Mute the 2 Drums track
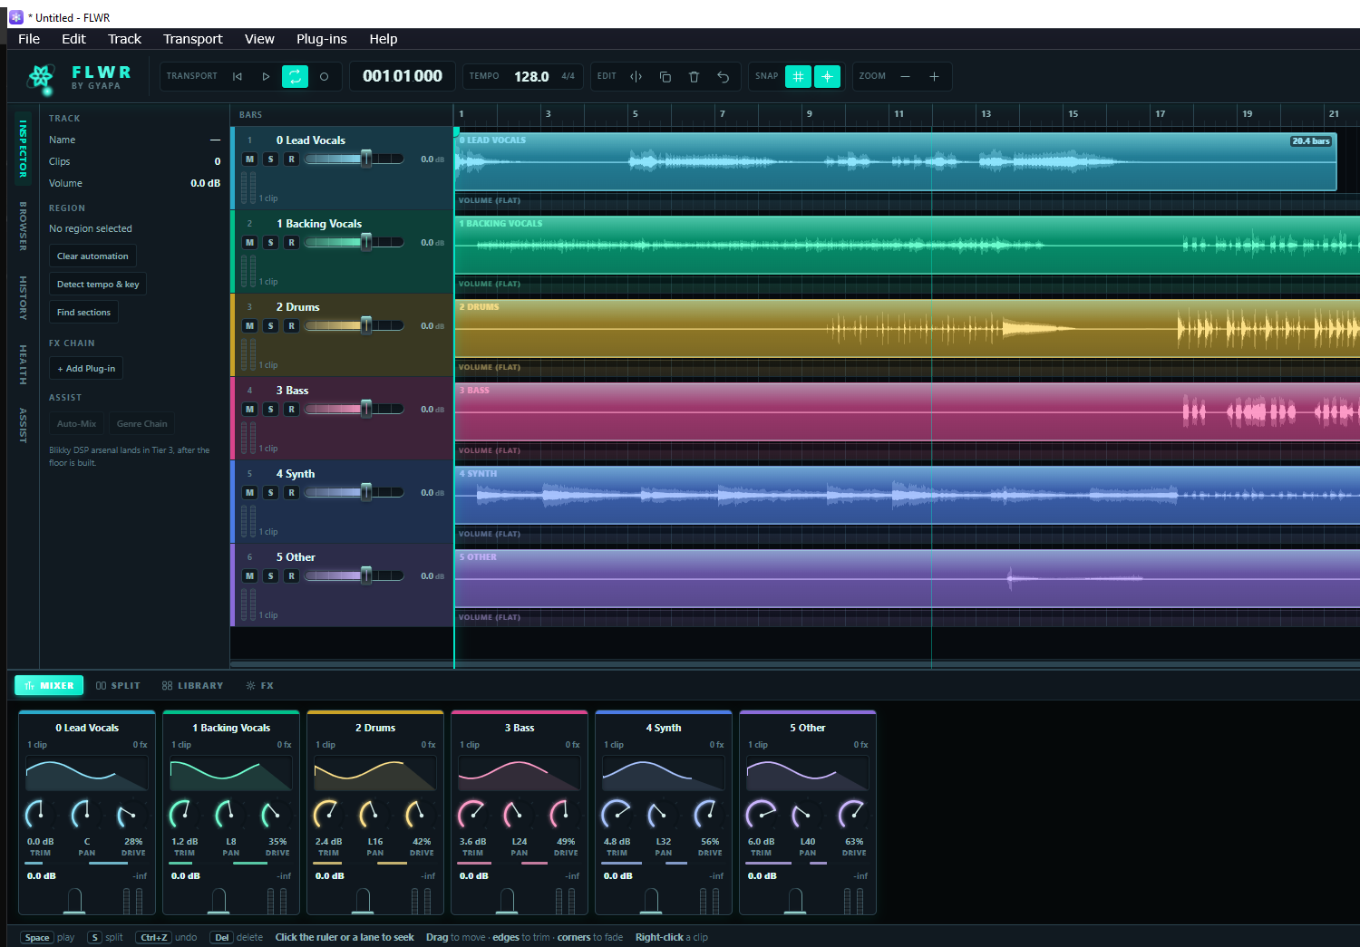 pyautogui.click(x=250, y=326)
